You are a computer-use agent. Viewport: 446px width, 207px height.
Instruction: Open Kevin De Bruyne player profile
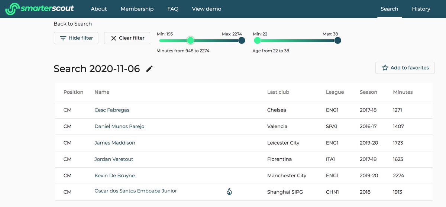point(114,175)
